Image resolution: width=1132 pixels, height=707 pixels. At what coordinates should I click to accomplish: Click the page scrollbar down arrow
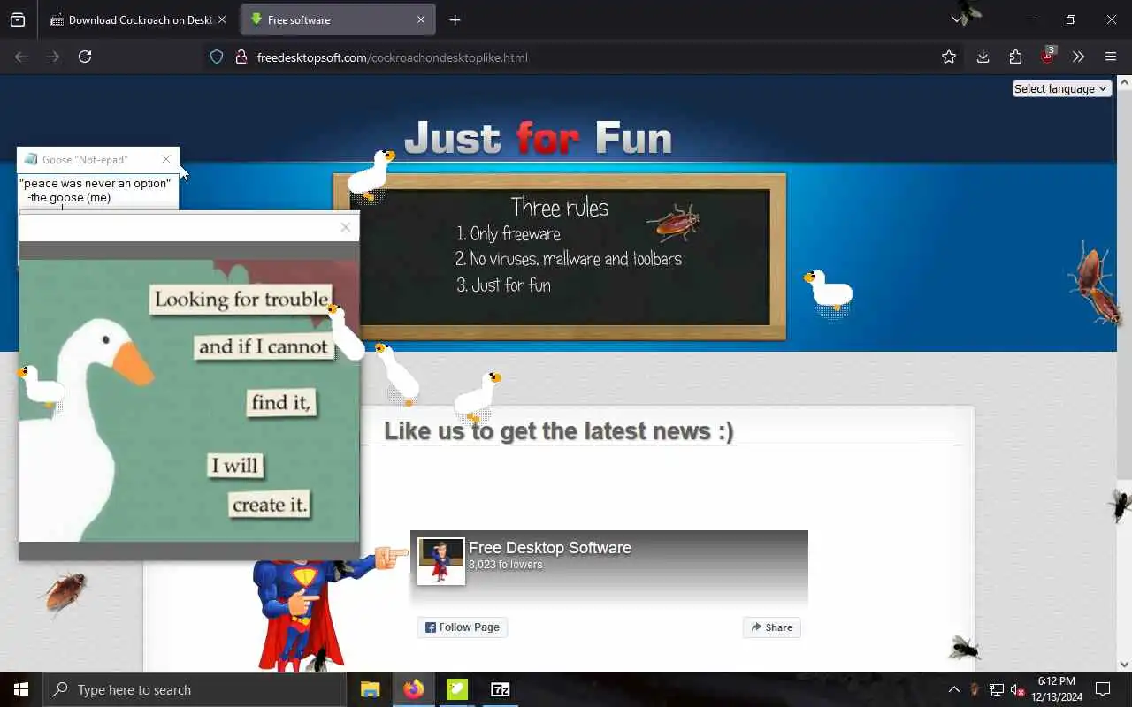[x=1124, y=664]
